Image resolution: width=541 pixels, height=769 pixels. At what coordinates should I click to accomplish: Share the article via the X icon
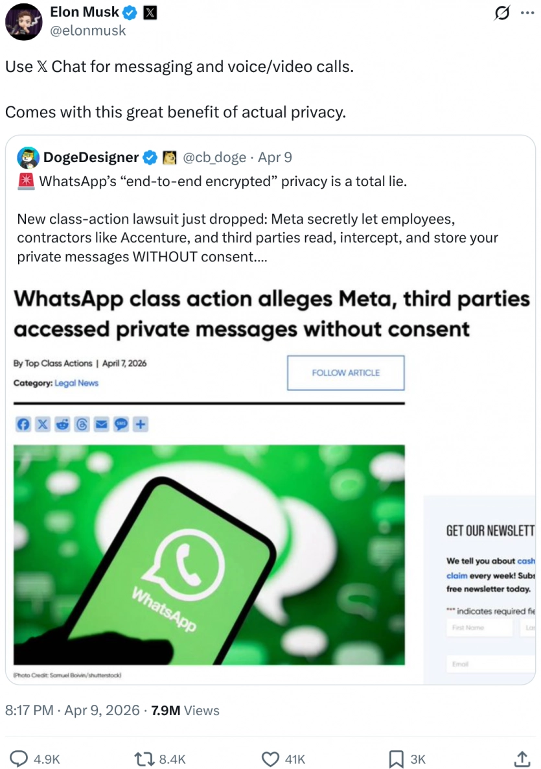43,424
